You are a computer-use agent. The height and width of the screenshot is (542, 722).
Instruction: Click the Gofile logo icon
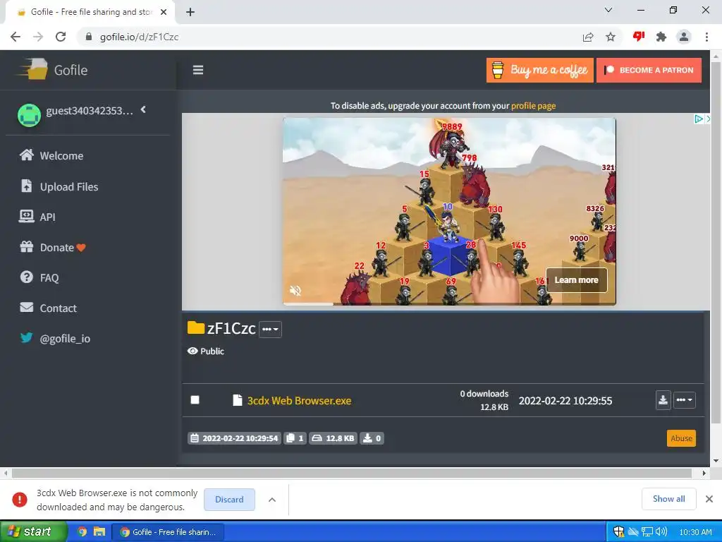click(x=32, y=69)
